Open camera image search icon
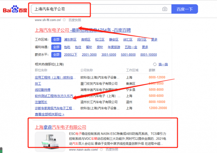 click(x=165, y=9)
